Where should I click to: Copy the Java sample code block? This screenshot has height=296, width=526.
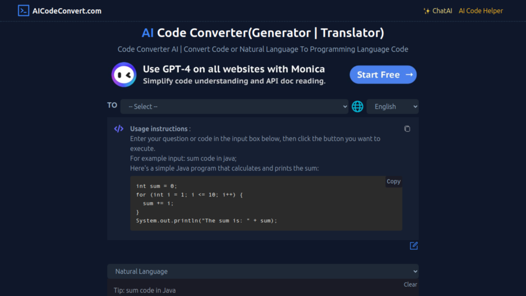(393, 181)
